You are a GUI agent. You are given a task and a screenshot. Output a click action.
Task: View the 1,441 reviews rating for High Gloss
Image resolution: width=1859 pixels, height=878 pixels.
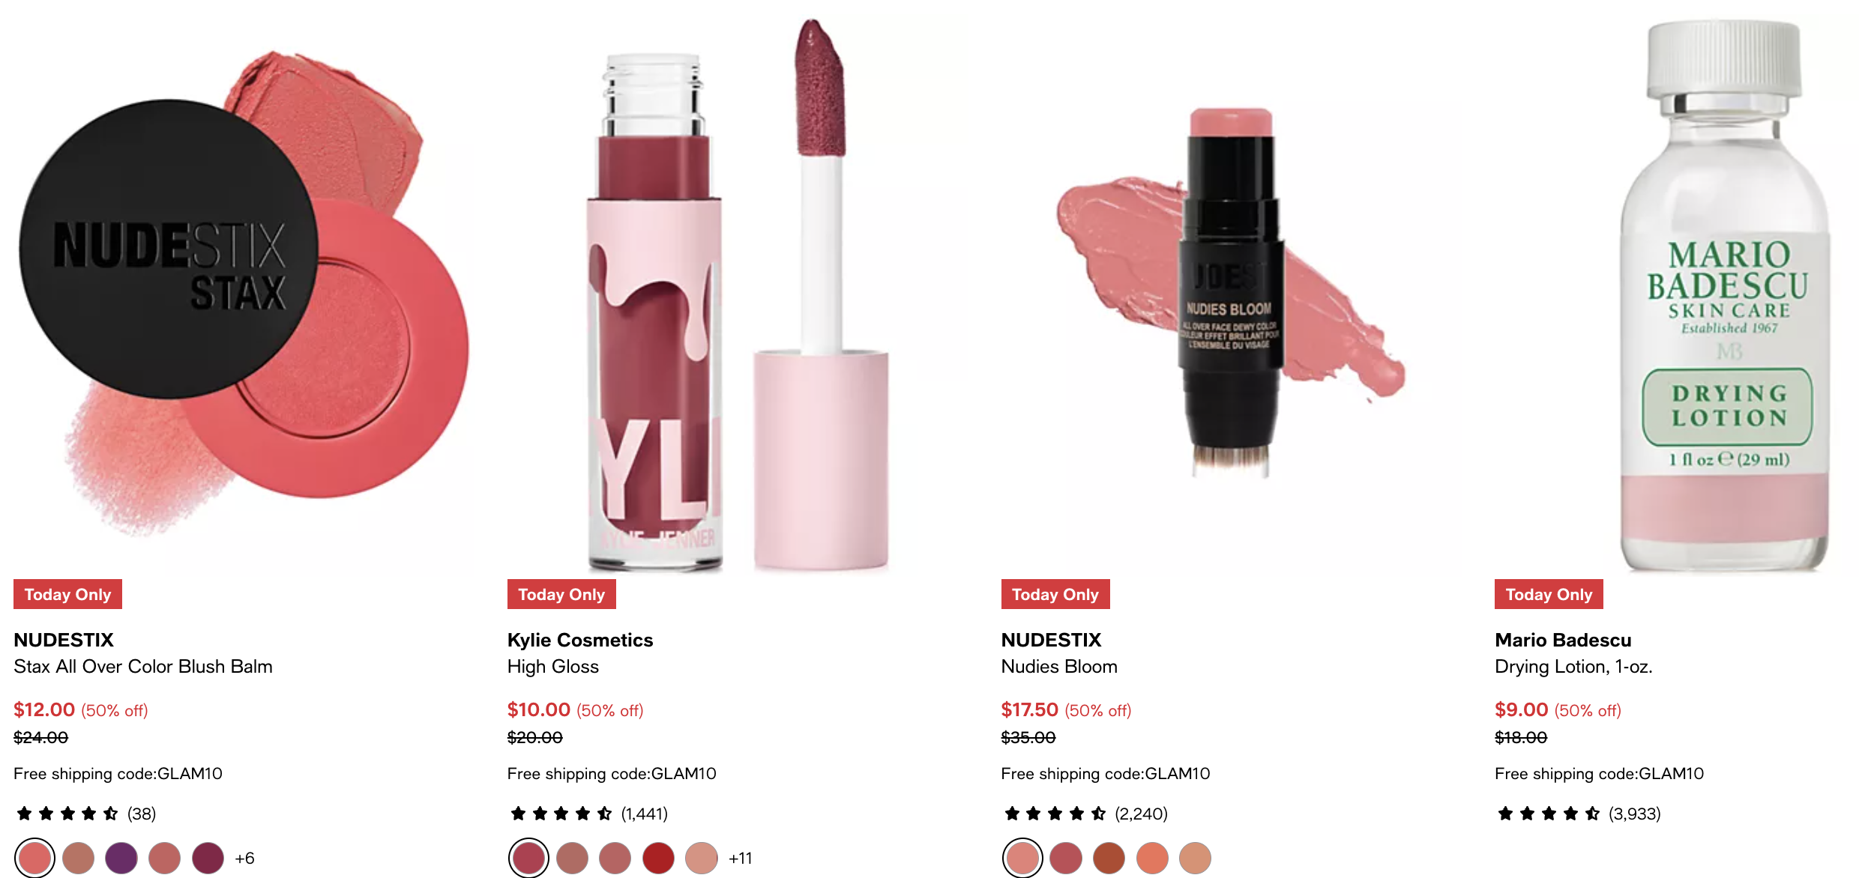pos(588,814)
